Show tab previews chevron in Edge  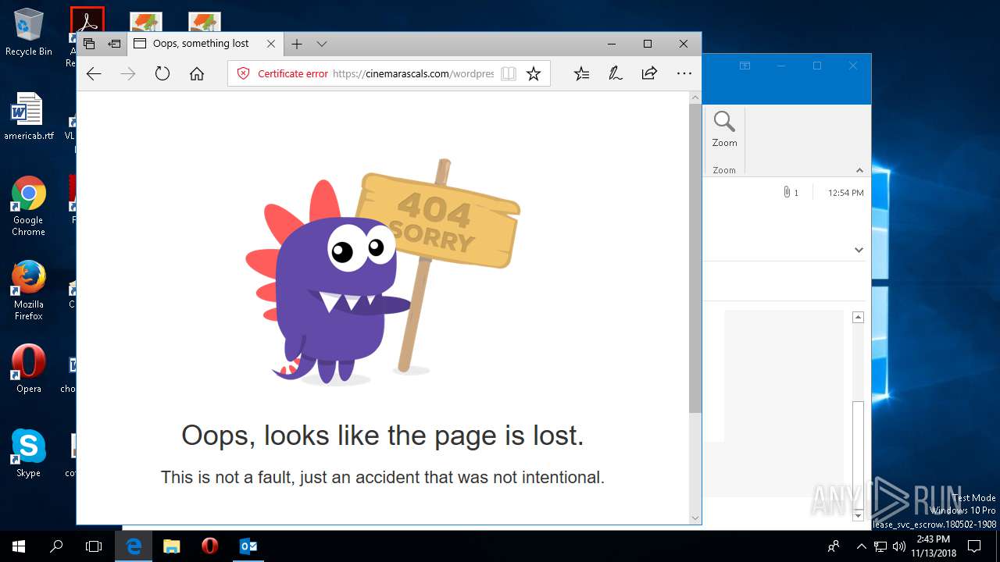322,44
